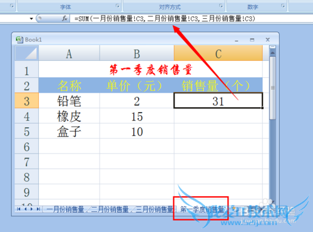Click the fx Insert Function icon

(x=64, y=18)
